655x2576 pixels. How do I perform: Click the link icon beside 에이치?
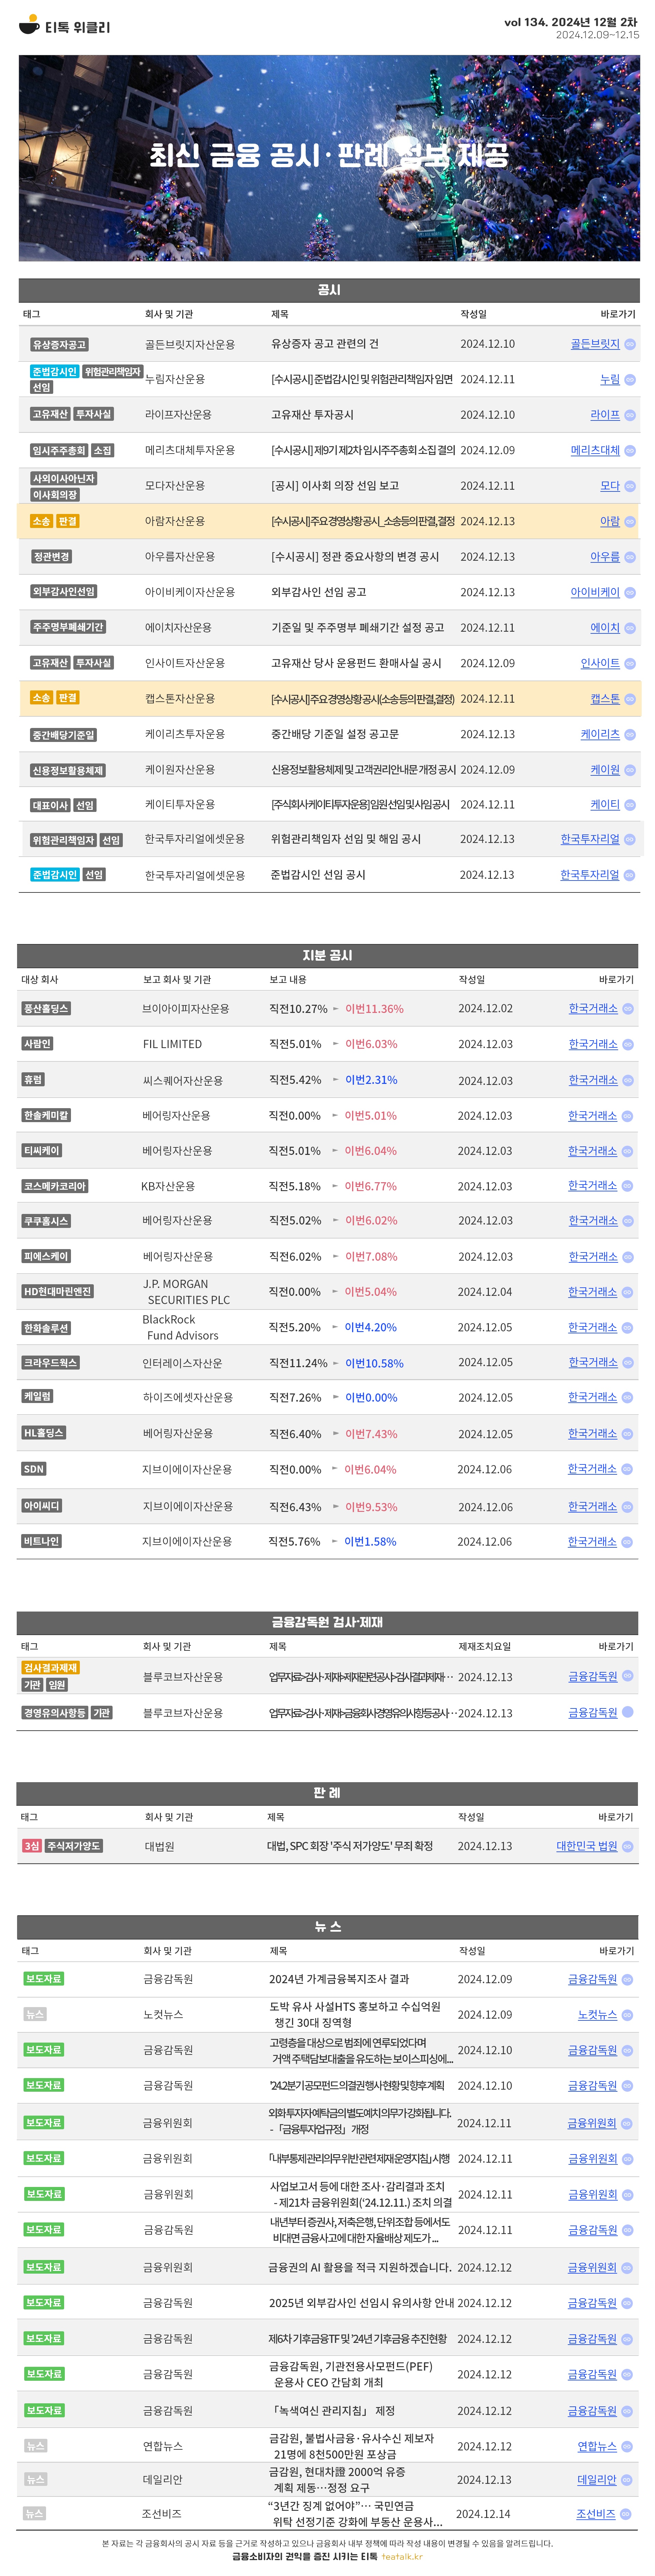point(630,628)
